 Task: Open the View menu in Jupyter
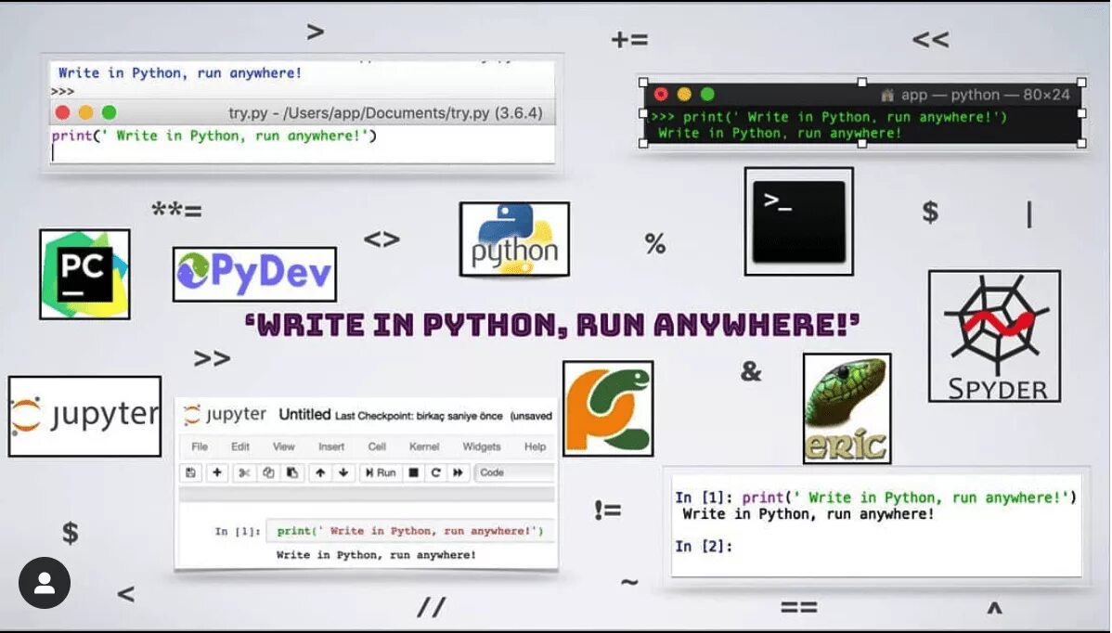click(x=284, y=446)
